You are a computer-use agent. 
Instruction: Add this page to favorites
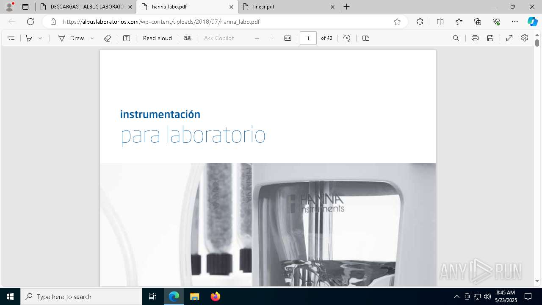[397, 22]
